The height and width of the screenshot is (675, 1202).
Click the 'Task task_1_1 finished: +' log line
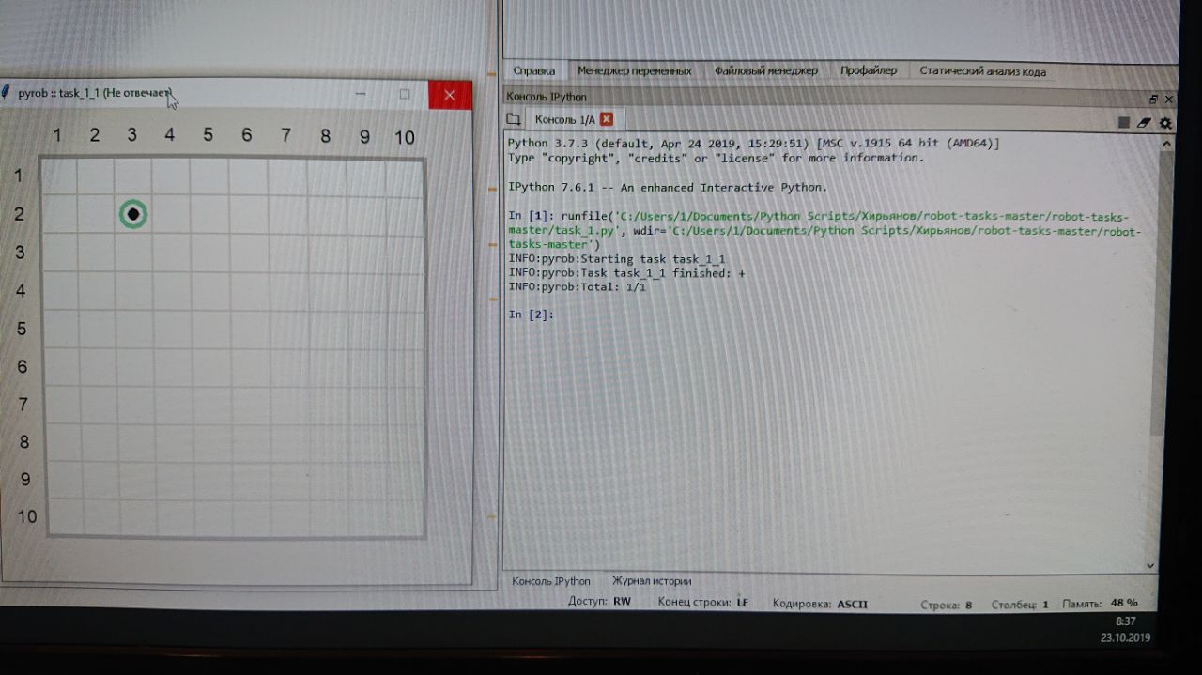pyautogui.click(x=626, y=273)
